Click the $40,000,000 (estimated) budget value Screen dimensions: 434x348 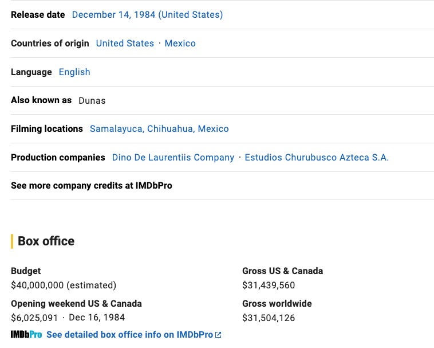coord(64,285)
